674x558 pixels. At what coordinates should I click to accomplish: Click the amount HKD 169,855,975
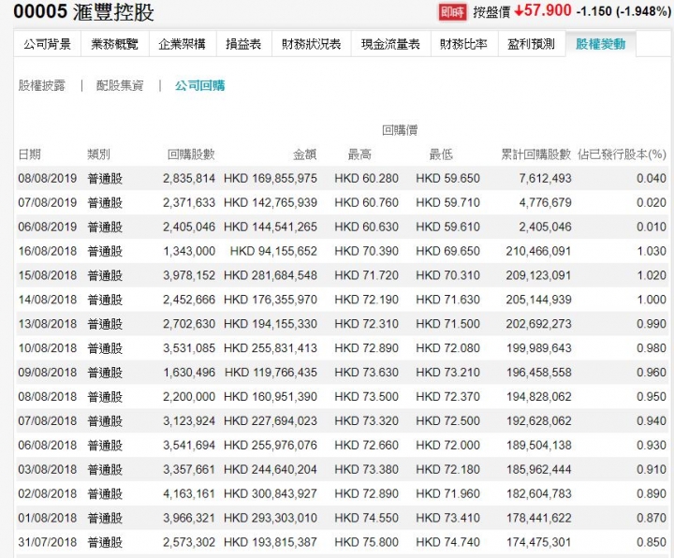(x=271, y=179)
